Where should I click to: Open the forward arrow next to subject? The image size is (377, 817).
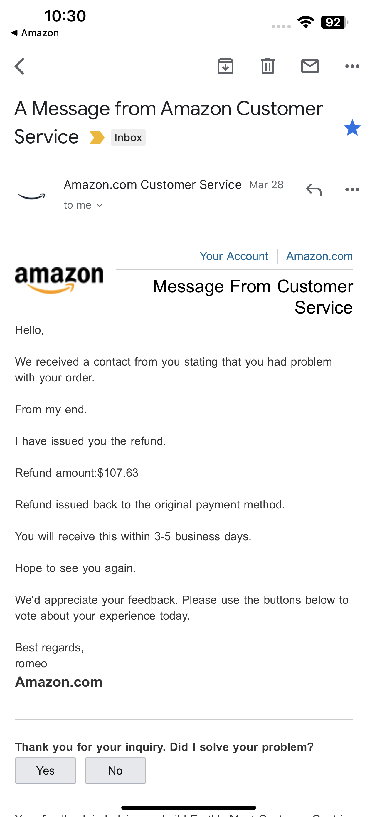point(97,137)
